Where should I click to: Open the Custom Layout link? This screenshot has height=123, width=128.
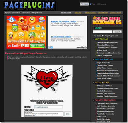click(x=115, y=12)
